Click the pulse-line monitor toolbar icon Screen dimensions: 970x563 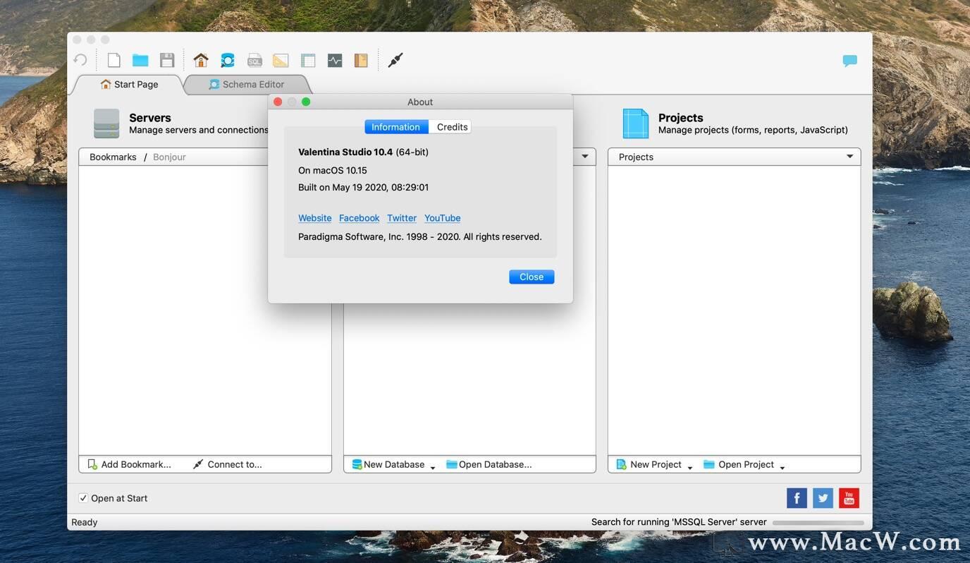click(x=335, y=61)
